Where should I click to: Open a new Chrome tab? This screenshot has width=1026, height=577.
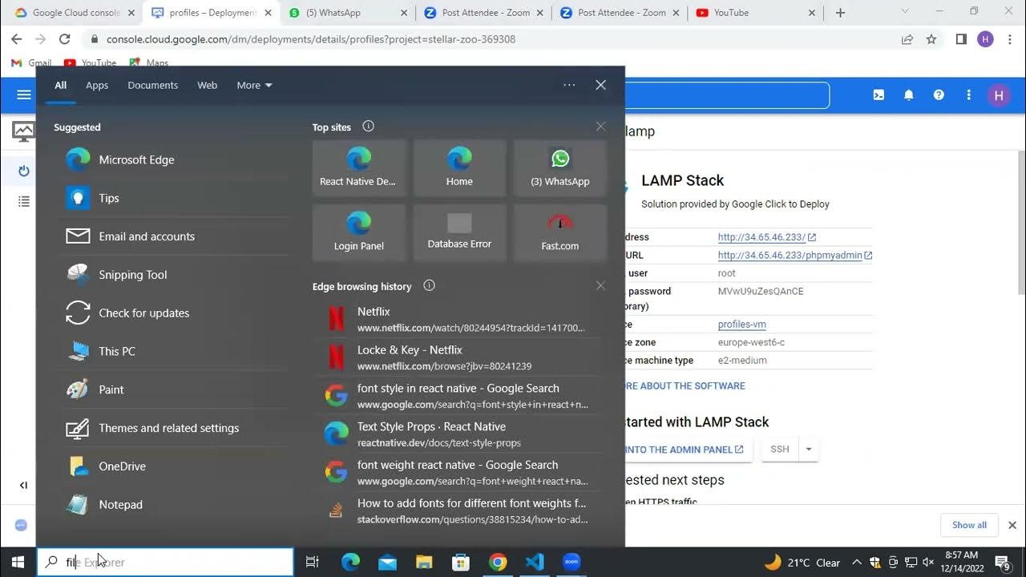point(840,13)
